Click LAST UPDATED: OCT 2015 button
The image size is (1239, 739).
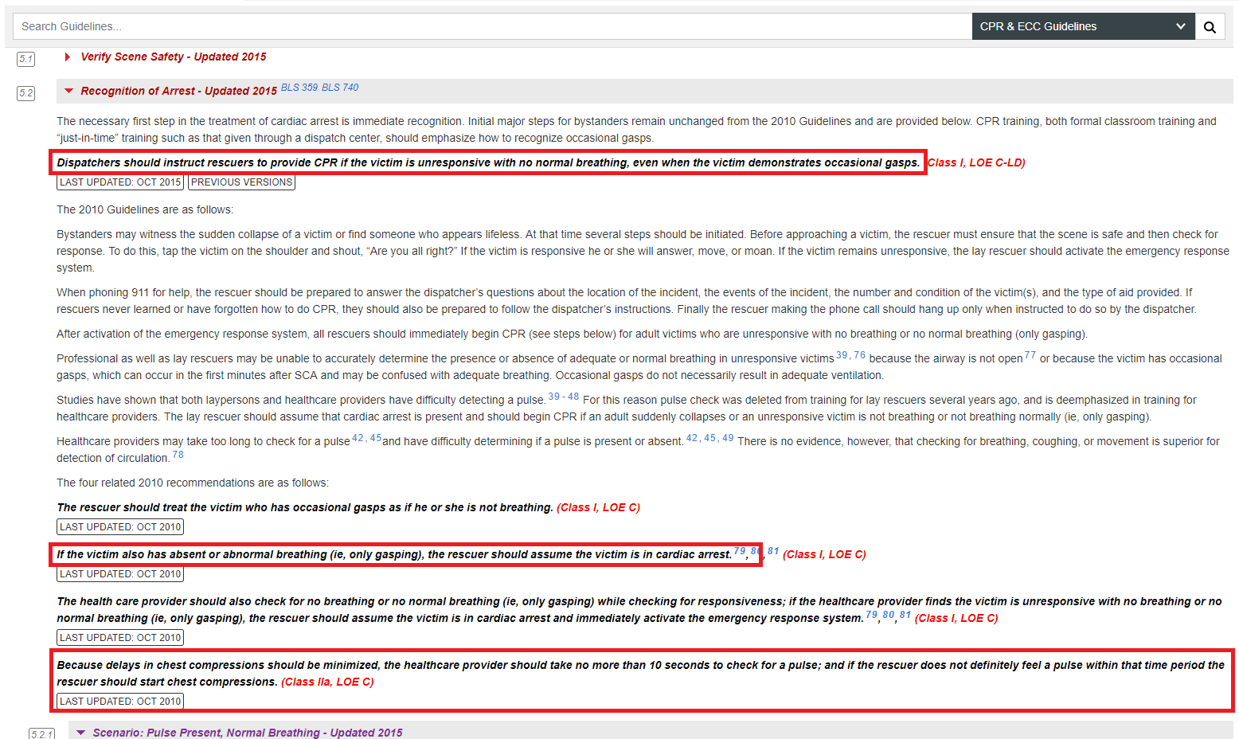coord(120,182)
